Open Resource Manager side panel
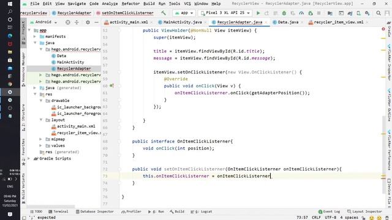 click(x=23, y=69)
